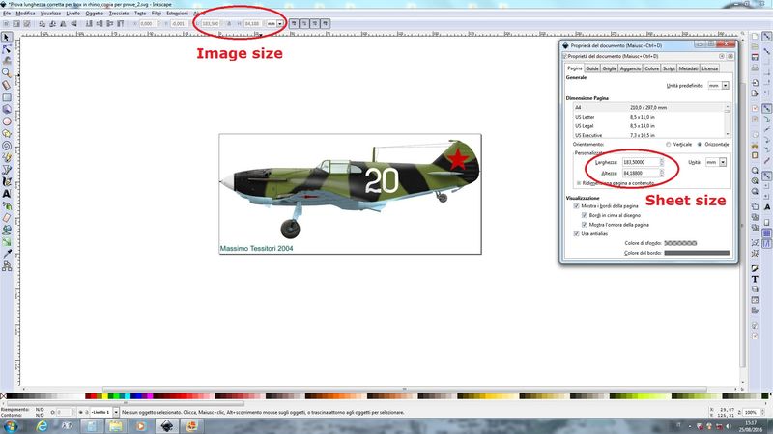Click the Larghezza width input field

[641, 162]
